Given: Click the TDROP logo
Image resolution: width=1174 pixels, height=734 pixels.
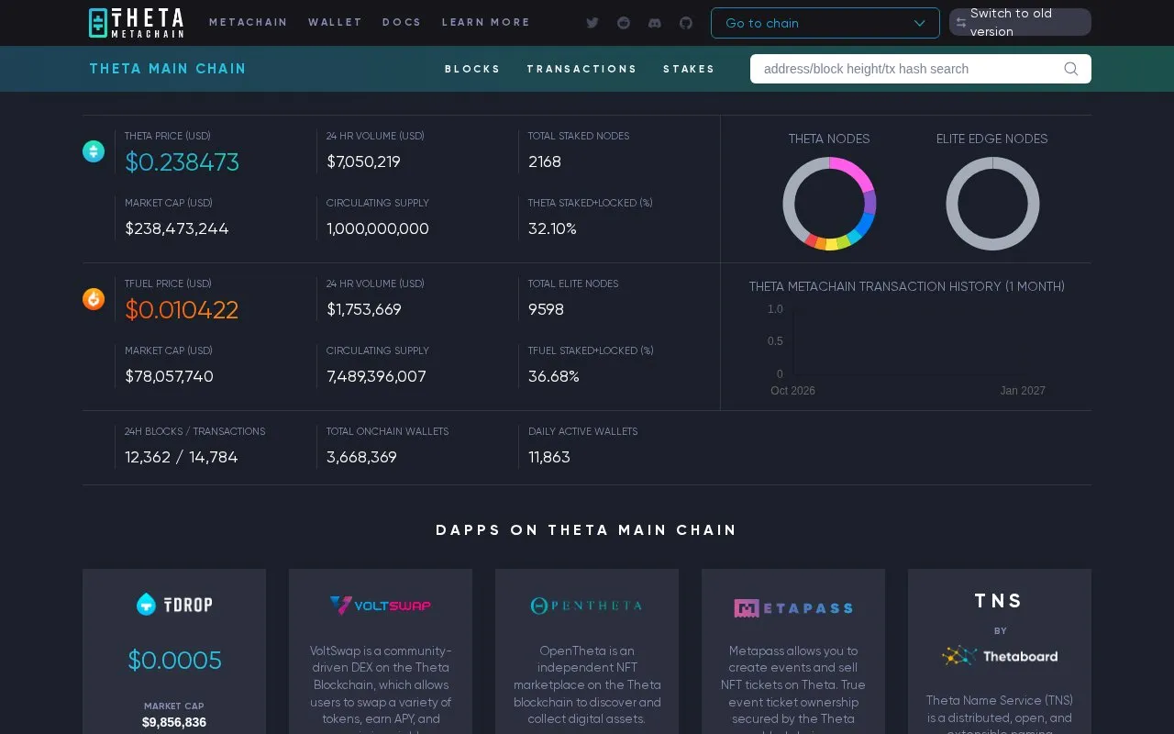Looking at the screenshot, I should [174, 604].
